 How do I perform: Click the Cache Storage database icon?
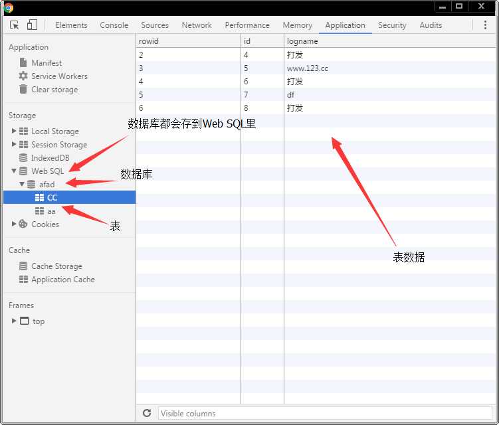tap(23, 266)
